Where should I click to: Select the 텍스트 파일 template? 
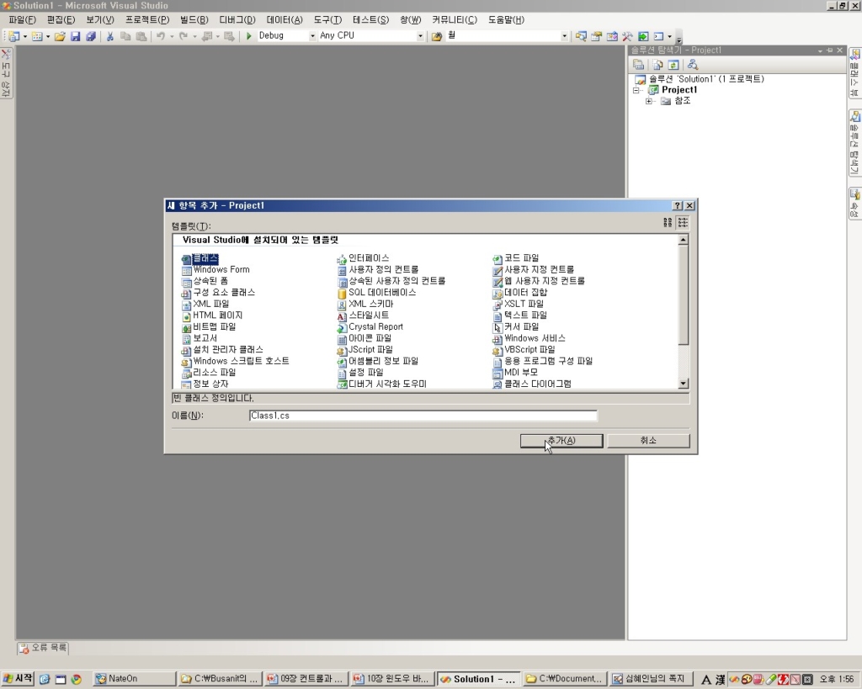pos(520,315)
